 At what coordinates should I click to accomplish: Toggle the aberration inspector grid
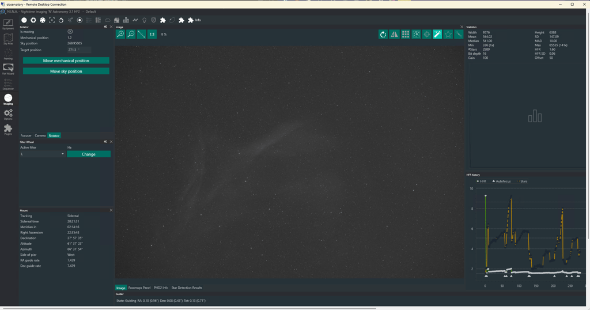(x=405, y=34)
